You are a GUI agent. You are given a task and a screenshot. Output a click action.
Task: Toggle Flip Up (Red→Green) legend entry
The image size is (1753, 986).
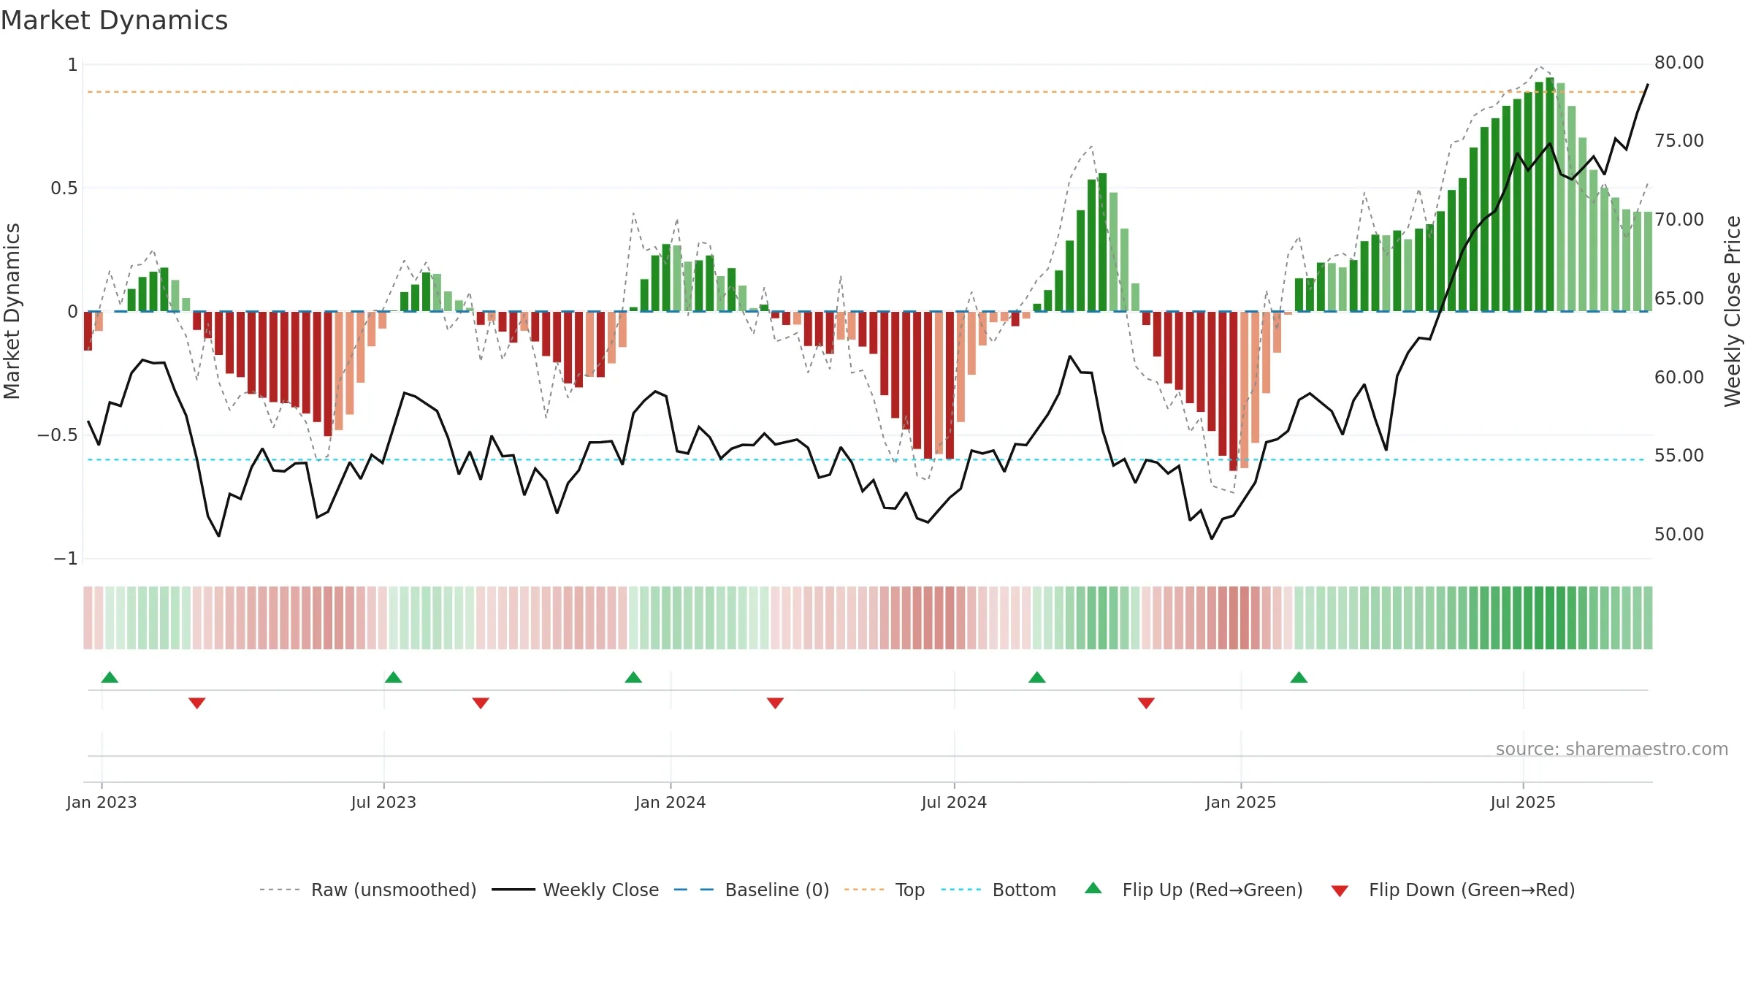pyautogui.click(x=1194, y=890)
